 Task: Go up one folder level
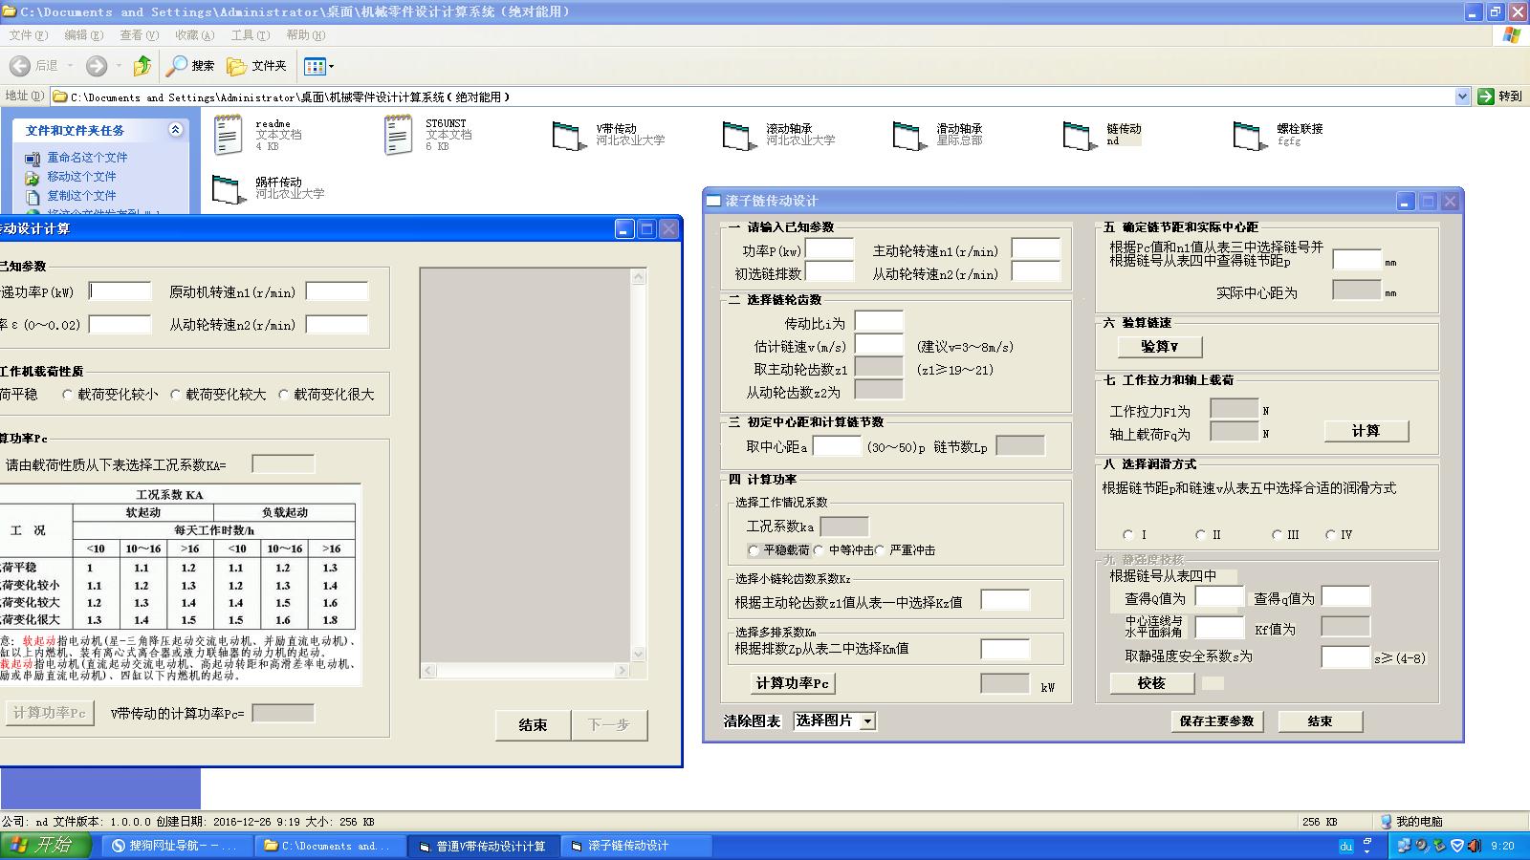pyautogui.click(x=142, y=66)
